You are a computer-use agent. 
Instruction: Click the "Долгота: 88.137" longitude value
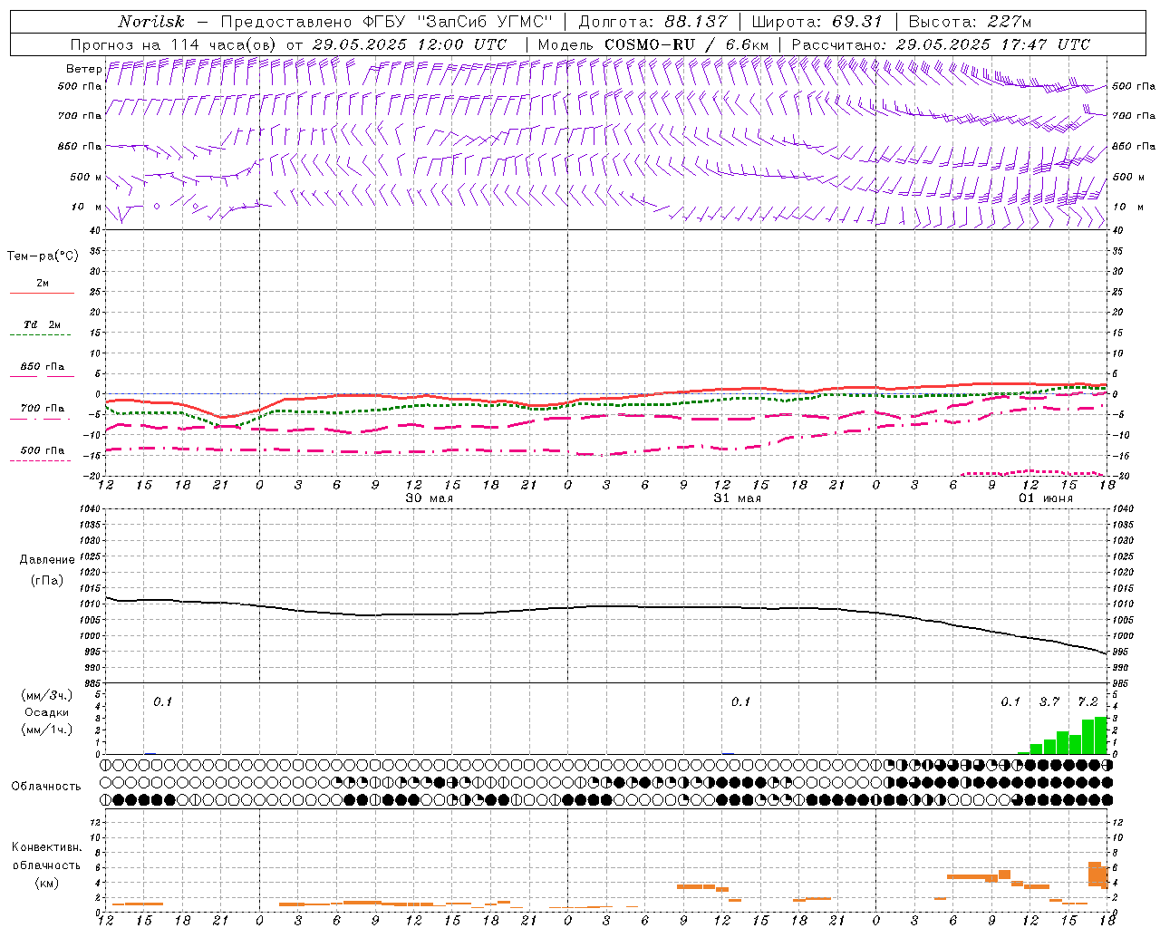point(652,22)
